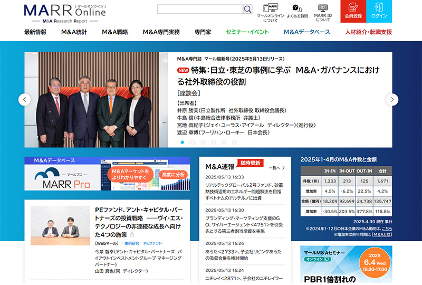Click the search magnifier button
The width and height of the screenshot is (422, 285).
[247, 9]
